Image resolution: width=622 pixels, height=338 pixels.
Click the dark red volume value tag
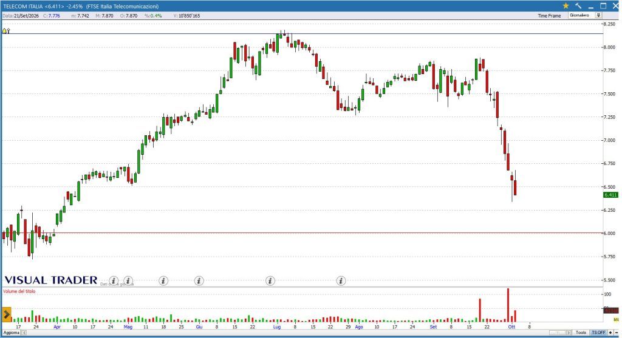pyautogui.click(x=611, y=311)
